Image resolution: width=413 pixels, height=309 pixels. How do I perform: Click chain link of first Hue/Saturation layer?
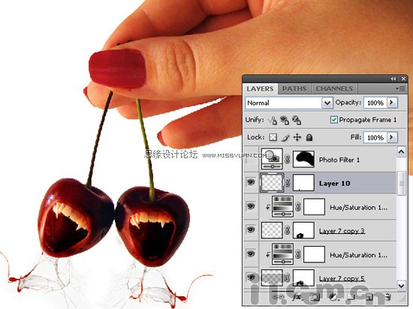tap(298, 207)
